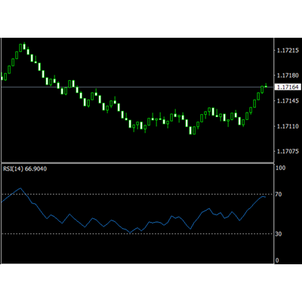The height and width of the screenshot is (302, 302).
Task: Click the RSI 70 overbought dotted level
Action: 137,194
